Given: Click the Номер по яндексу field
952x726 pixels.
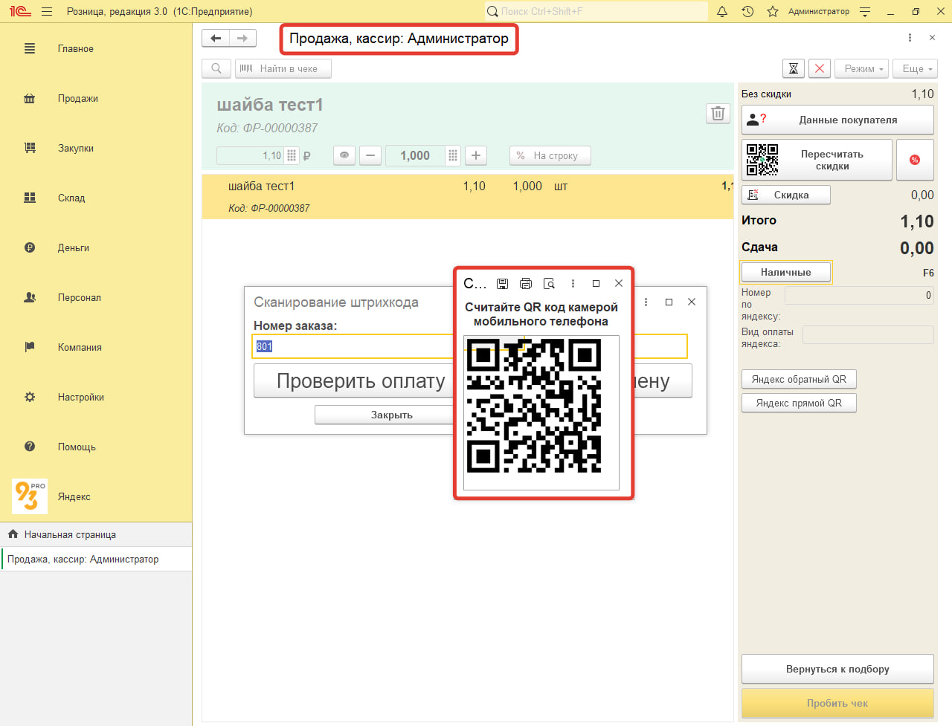Looking at the screenshot, I should click(859, 295).
